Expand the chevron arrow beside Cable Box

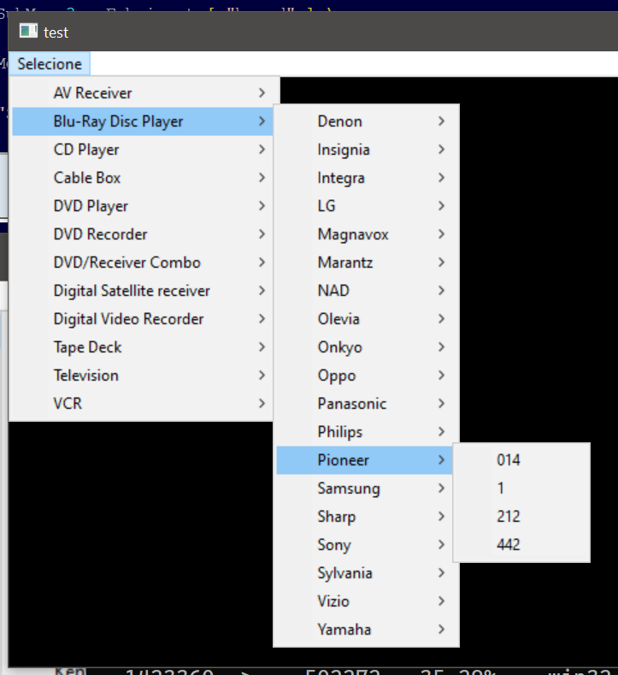tap(262, 178)
